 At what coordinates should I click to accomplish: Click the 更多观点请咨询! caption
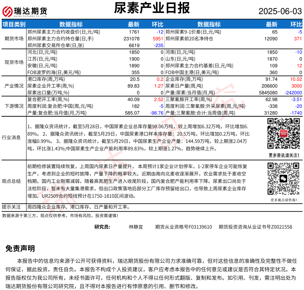(x=284, y=200)
